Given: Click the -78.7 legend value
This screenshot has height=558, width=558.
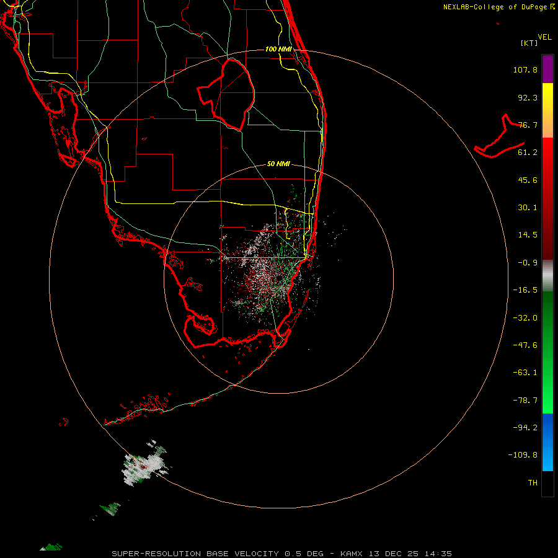Looking at the screenshot, I should 525,401.
